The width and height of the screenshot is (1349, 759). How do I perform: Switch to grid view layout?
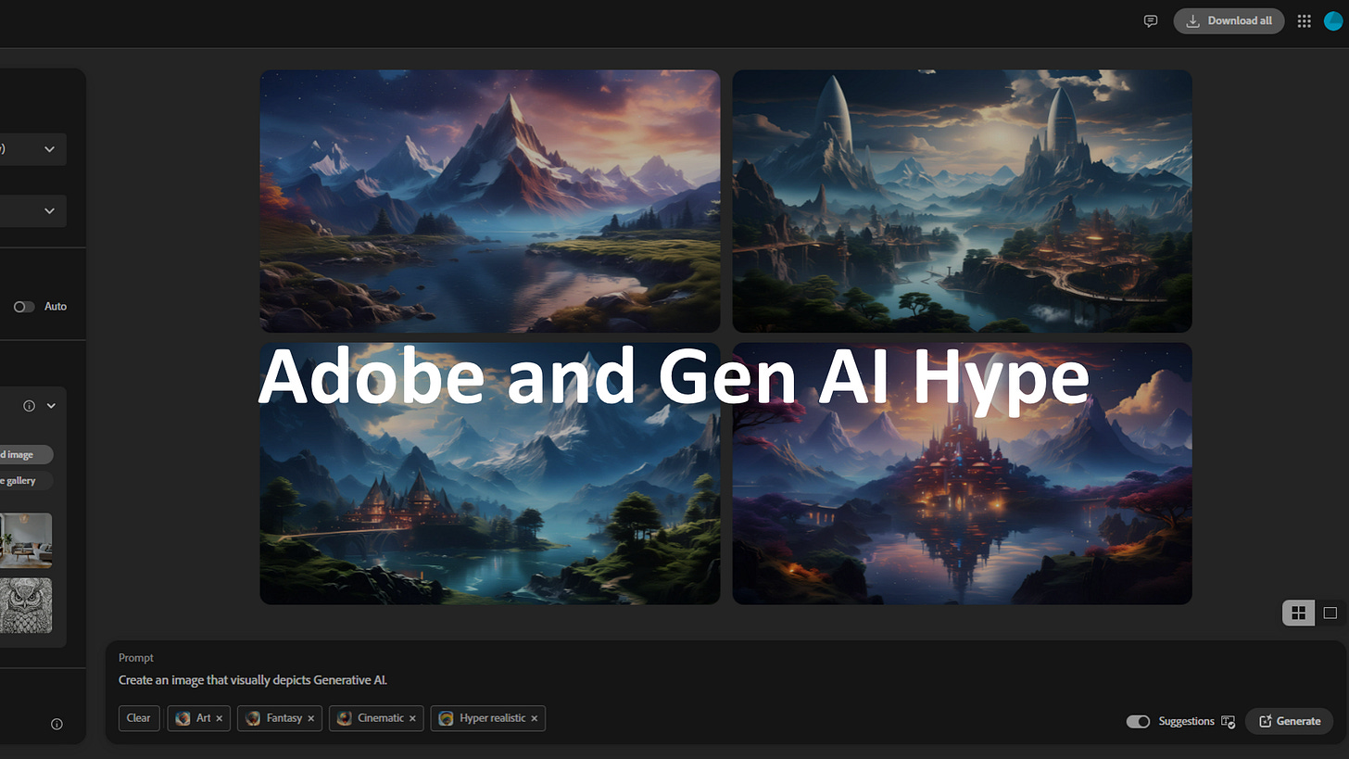pos(1298,613)
